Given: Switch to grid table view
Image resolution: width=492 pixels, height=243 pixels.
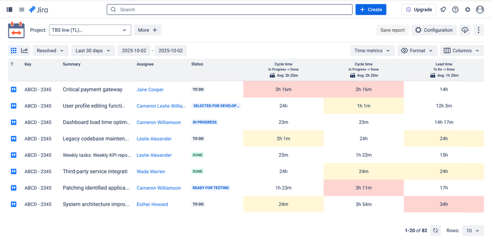Looking at the screenshot, I should point(14,51).
